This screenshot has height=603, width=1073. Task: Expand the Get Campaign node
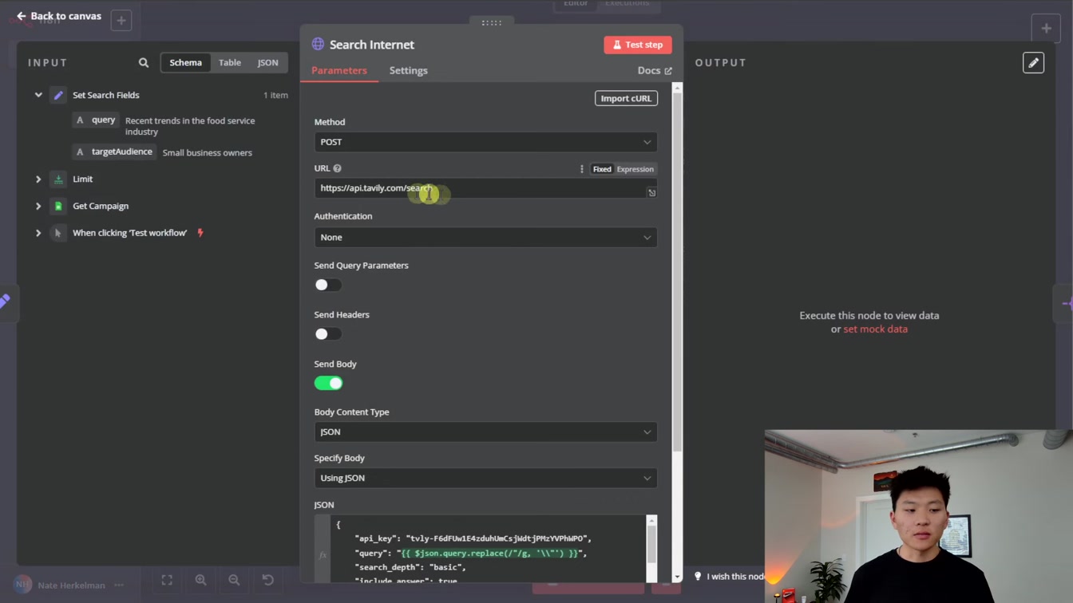[x=38, y=206]
